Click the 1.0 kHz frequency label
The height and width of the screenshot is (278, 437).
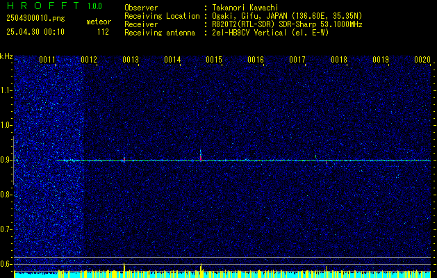coord(6,126)
